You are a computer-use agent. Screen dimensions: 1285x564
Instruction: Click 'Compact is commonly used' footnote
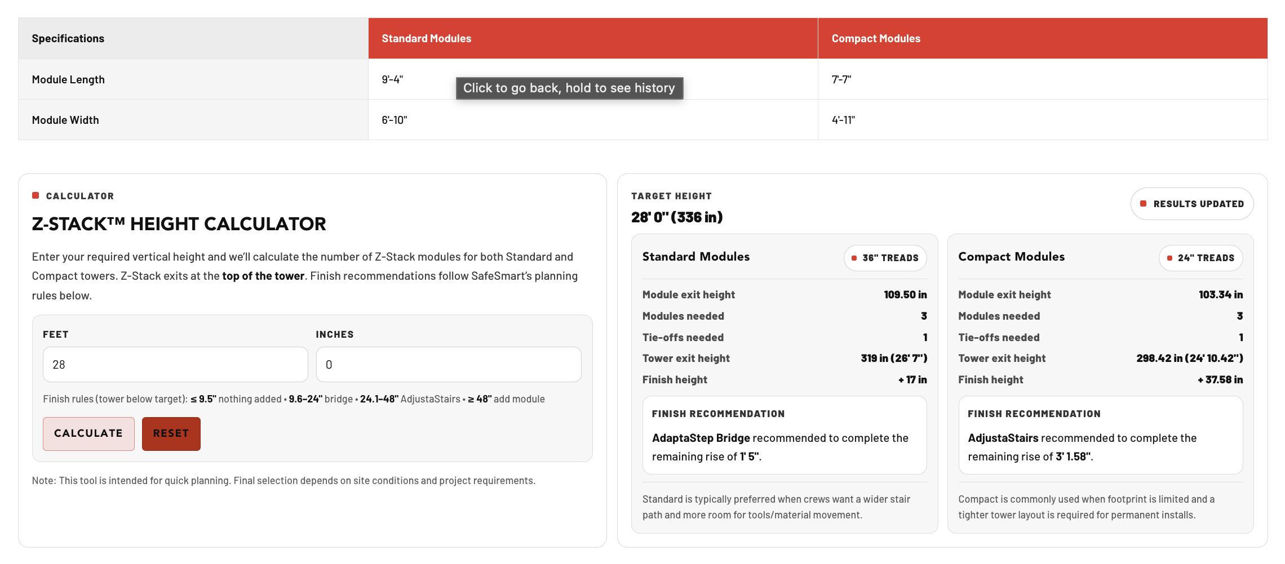(1087, 507)
